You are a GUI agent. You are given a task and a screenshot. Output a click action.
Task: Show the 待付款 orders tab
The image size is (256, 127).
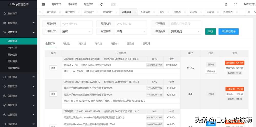(66, 44)
